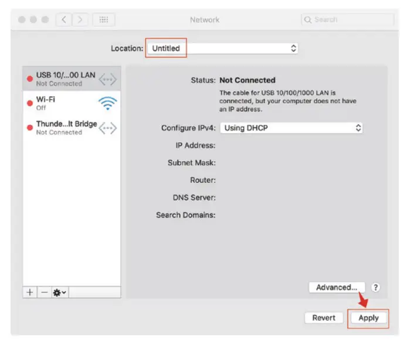Click the Subnet Mask label

(x=191, y=162)
